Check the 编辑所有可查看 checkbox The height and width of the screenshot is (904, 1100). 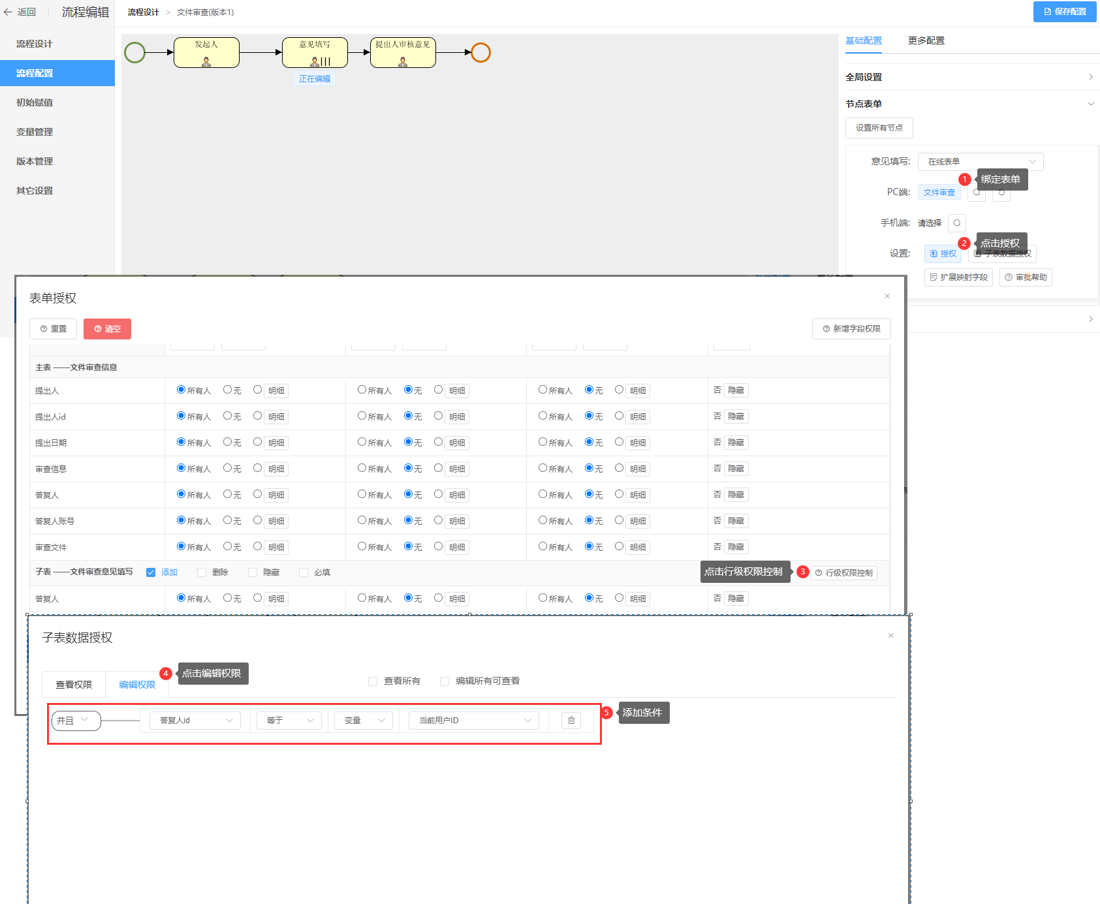tap(445, 681)
